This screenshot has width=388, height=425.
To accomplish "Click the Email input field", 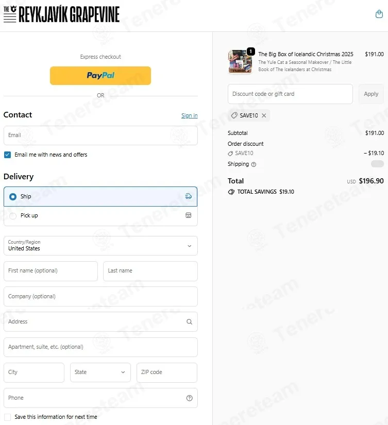I will coord(100,135).
